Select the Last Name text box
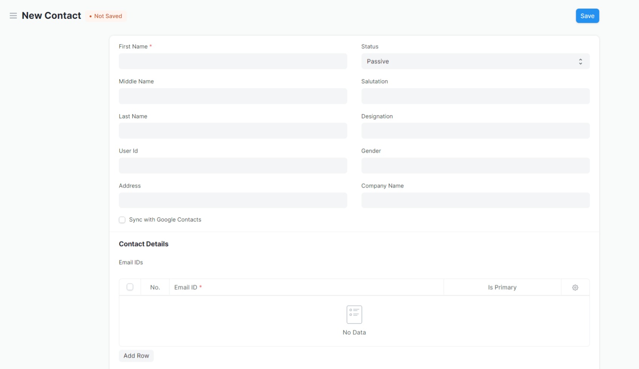The height and width of the screenshot is (369, 639). coord(233,131)
